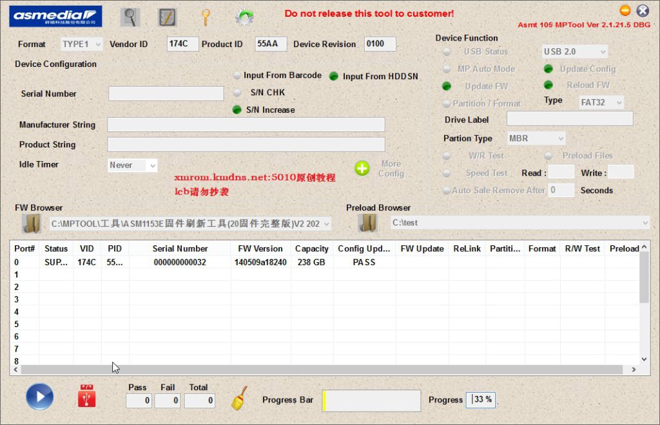Click the FW Version column header
The height and width of the screenshot is (425, 660).
click(260, 249)
